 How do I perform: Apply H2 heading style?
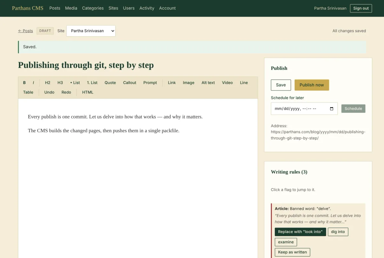point(48,83)
